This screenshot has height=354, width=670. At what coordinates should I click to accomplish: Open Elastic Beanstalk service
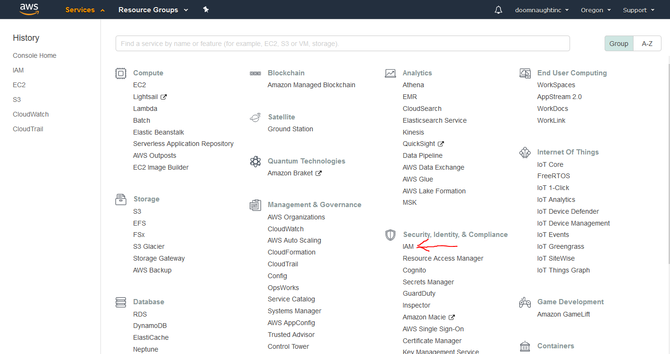click(x=158, y=132)
